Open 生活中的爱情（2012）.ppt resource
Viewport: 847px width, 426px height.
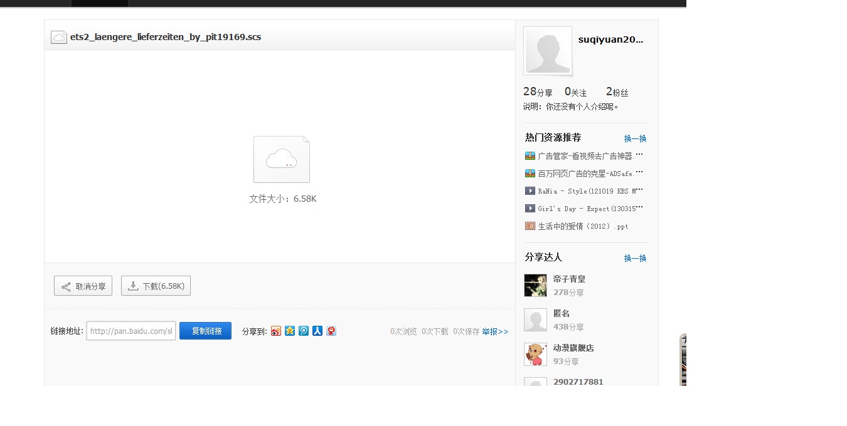pos(583,226)
